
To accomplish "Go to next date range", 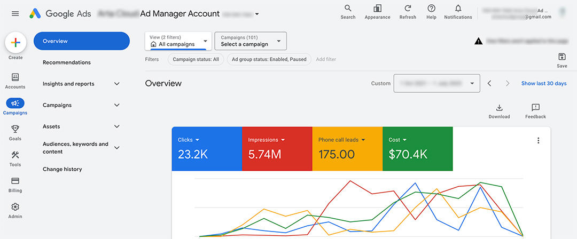I will pos(508,83).
